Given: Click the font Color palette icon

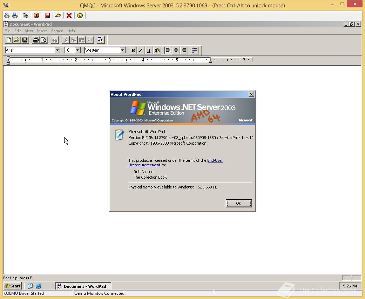Looking at the screenshot, I should [x=157, y=50].
